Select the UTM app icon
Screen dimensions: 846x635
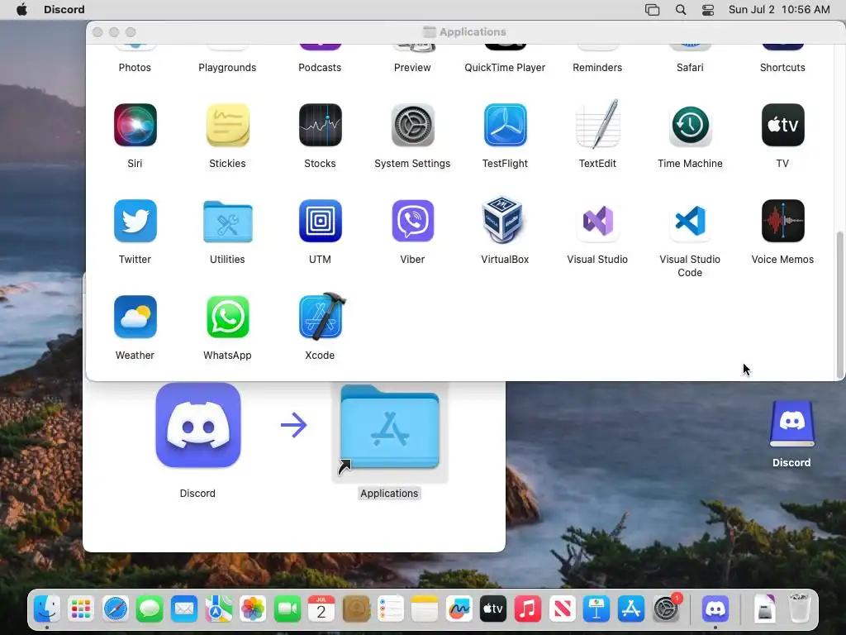coord(320,221)
